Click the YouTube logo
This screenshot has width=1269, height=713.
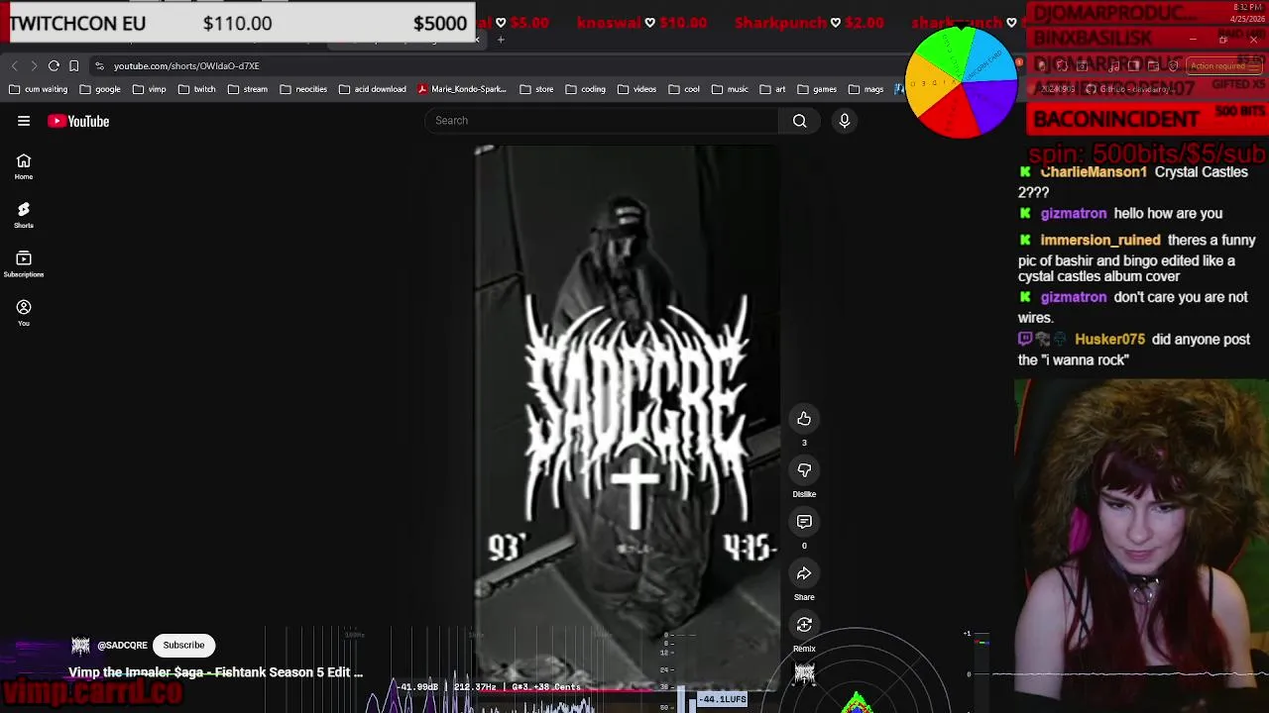coord(78,121)
